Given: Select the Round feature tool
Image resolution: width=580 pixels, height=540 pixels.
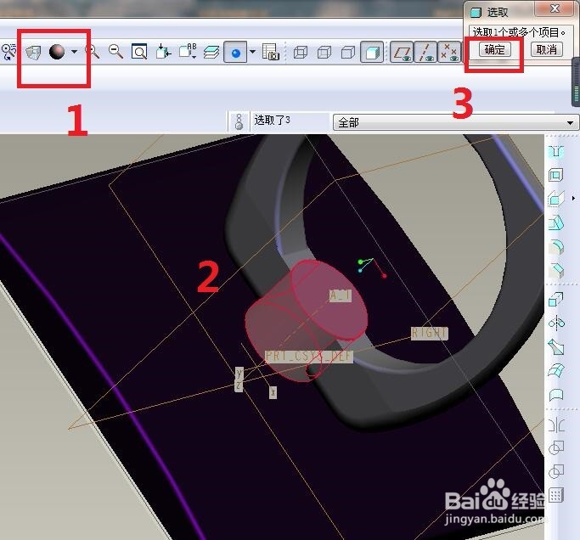Looking at the screenshot, I should click(x=556, y=247).
